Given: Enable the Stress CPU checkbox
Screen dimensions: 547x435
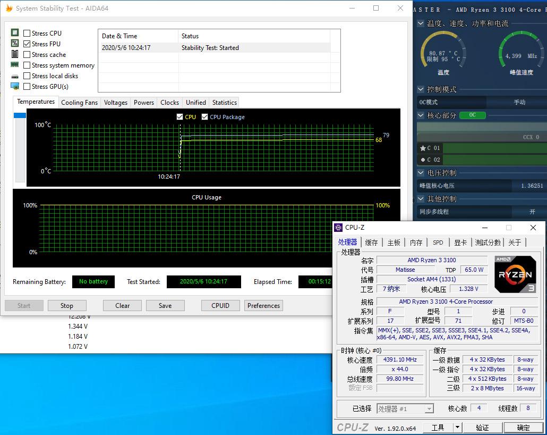Looking at the screenshot, I should (27, 33).
